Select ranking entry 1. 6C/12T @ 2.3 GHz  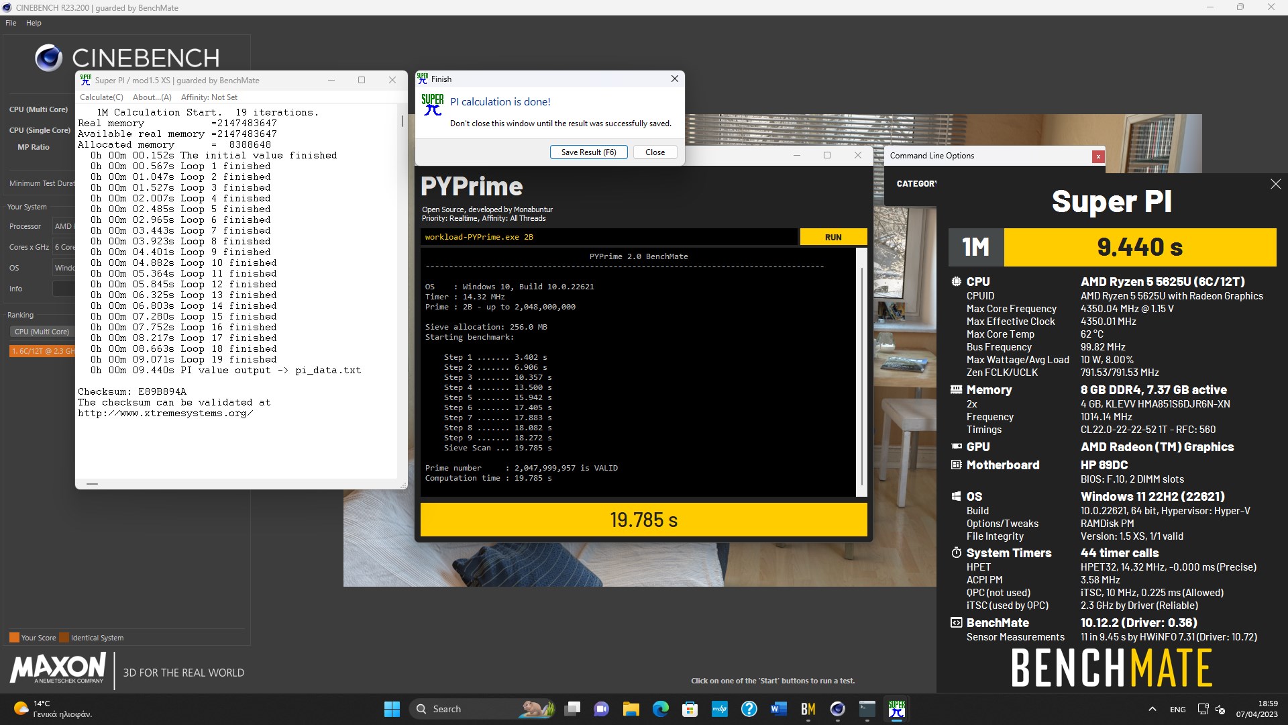(x=42, y=351)
